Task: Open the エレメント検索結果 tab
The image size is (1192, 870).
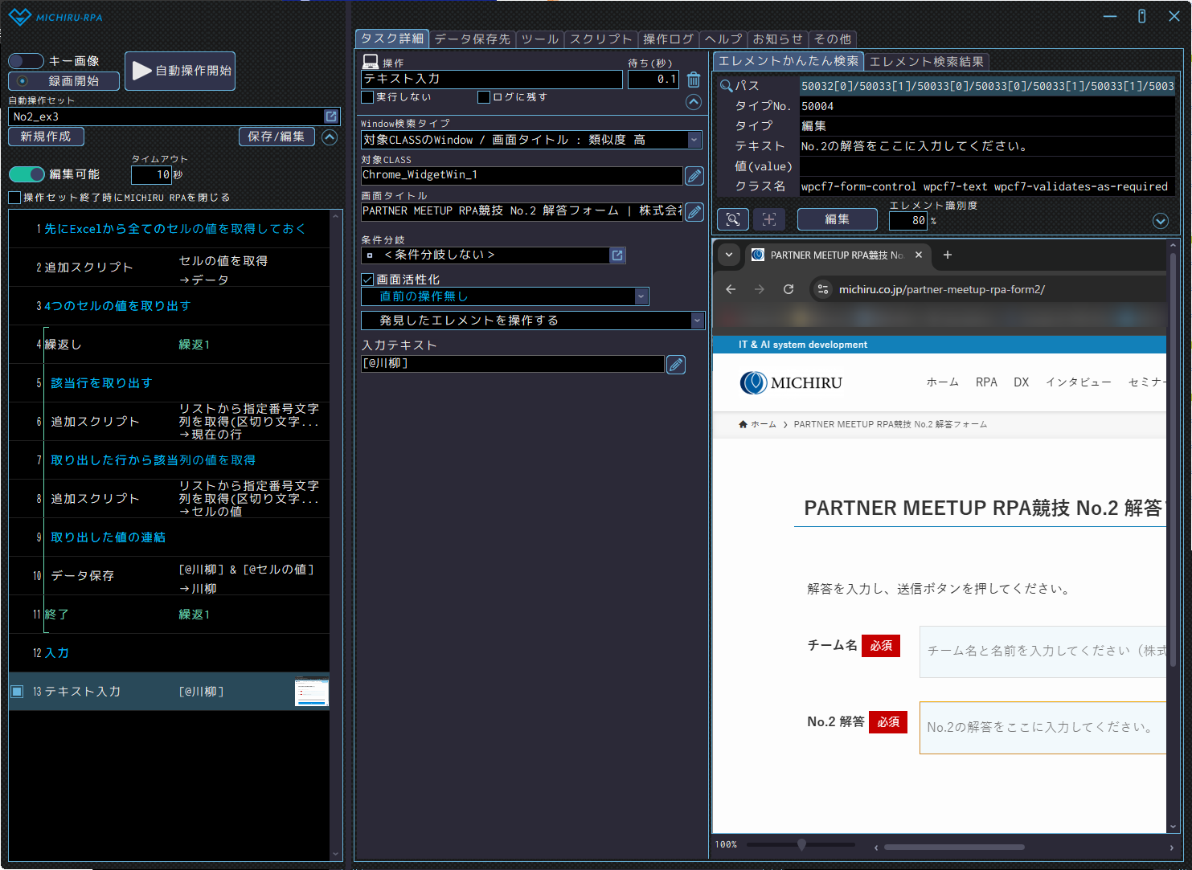Action: (926, 62)
